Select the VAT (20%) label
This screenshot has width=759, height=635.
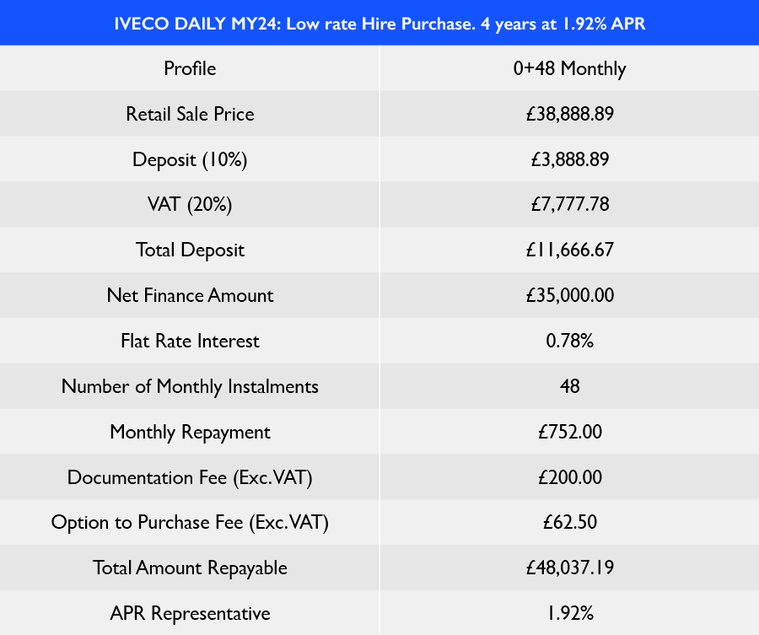(190, 205)
